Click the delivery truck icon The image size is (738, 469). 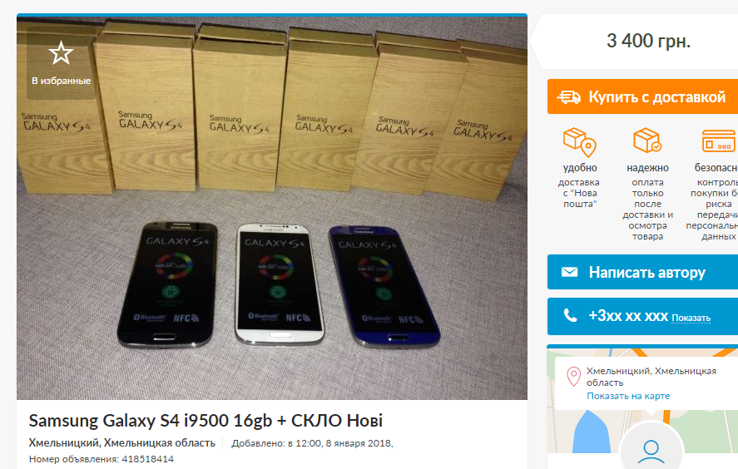[568, 97]
